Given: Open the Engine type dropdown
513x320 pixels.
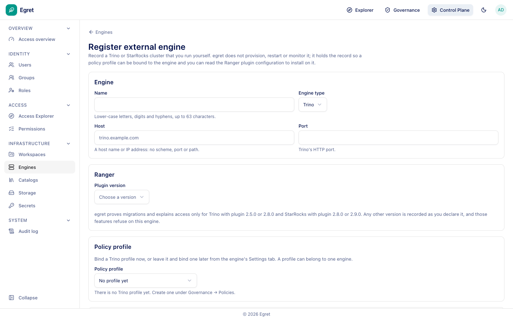Looking at the screenshot, I should [313, 105].
